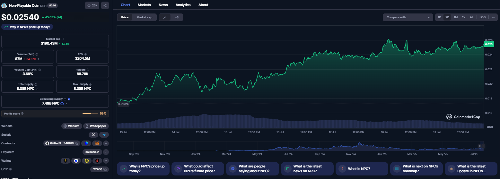Viewport: 500px width, 179px height.
Task: Switch to line chart view
Action: 165,17
